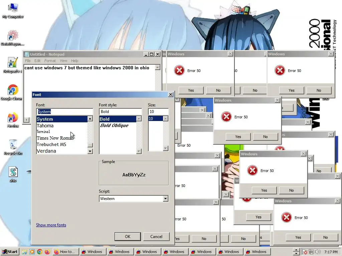Image resolution: width=342 pixels, height=256 pixels.
Task: Select the DataWagon shortcut on the desktop
Action: point(12,38)
